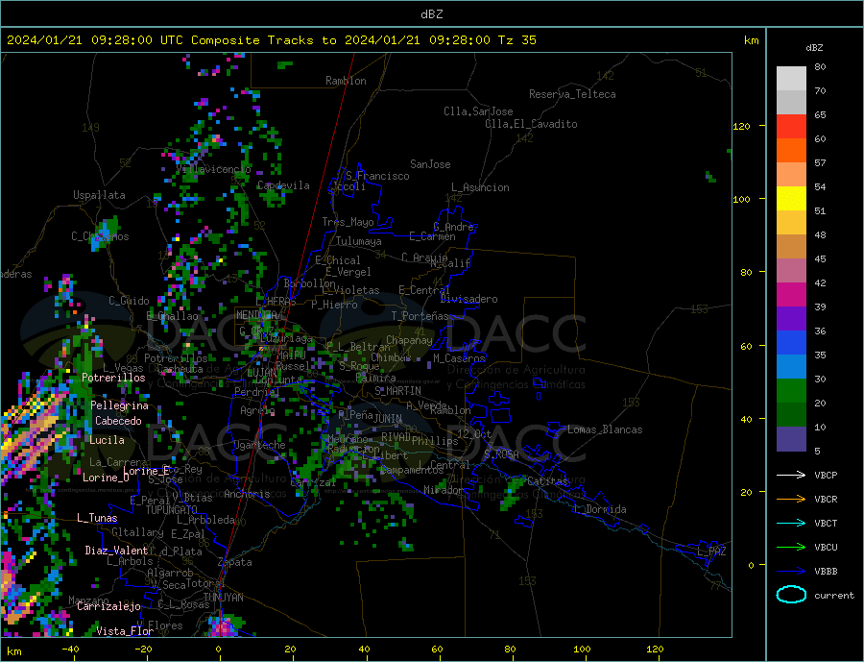This screenshot has width=864, height=662.
Task: Click the 'VBCT' legend label
Action: (x=826, y=523)
